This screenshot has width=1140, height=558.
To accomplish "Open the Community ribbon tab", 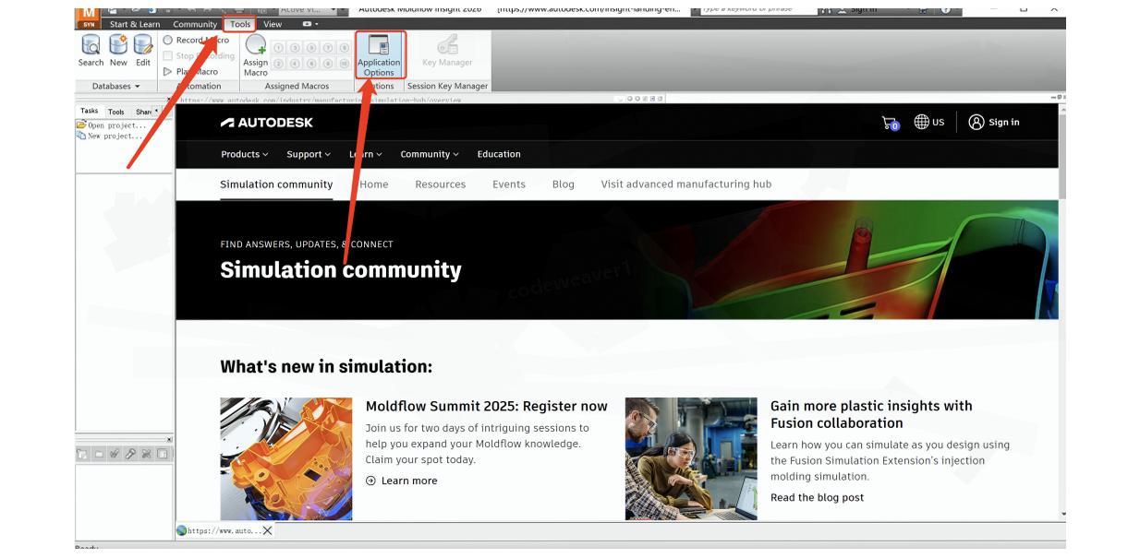I will pyautogui.click(x=195, y=24).
